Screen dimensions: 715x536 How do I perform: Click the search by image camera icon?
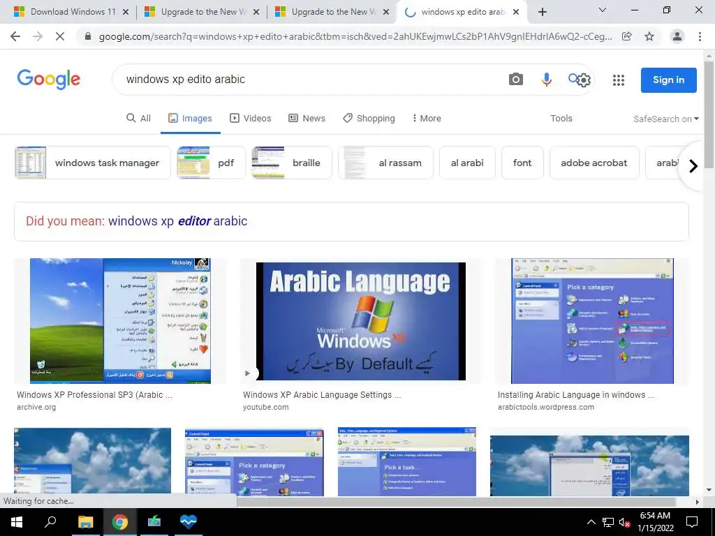click(516, 80)
